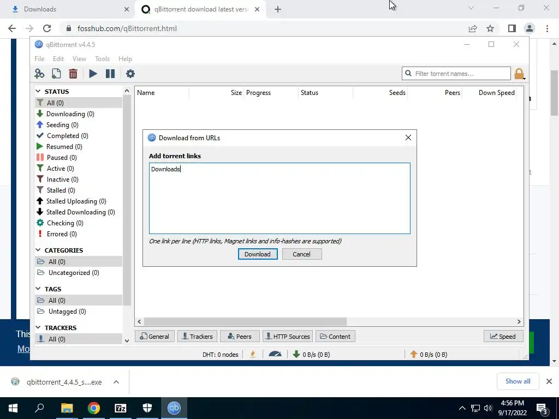Select Checking (0) status filter
The image size is (559, 419).
pyautogui.click(x=65, y=223)
